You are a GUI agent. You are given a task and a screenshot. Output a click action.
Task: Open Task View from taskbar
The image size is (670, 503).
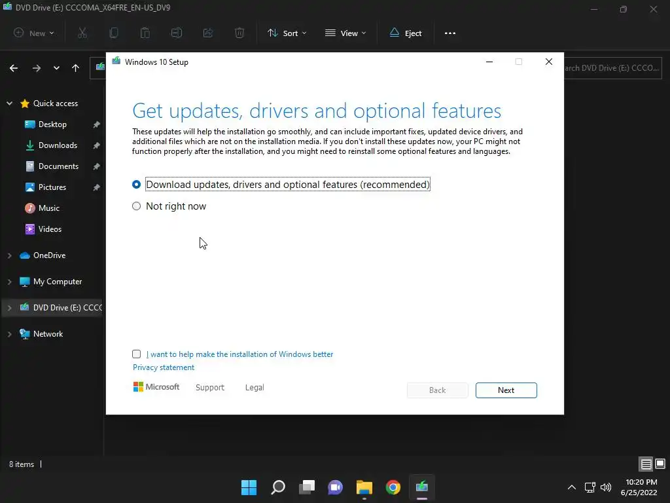point(307,487)
